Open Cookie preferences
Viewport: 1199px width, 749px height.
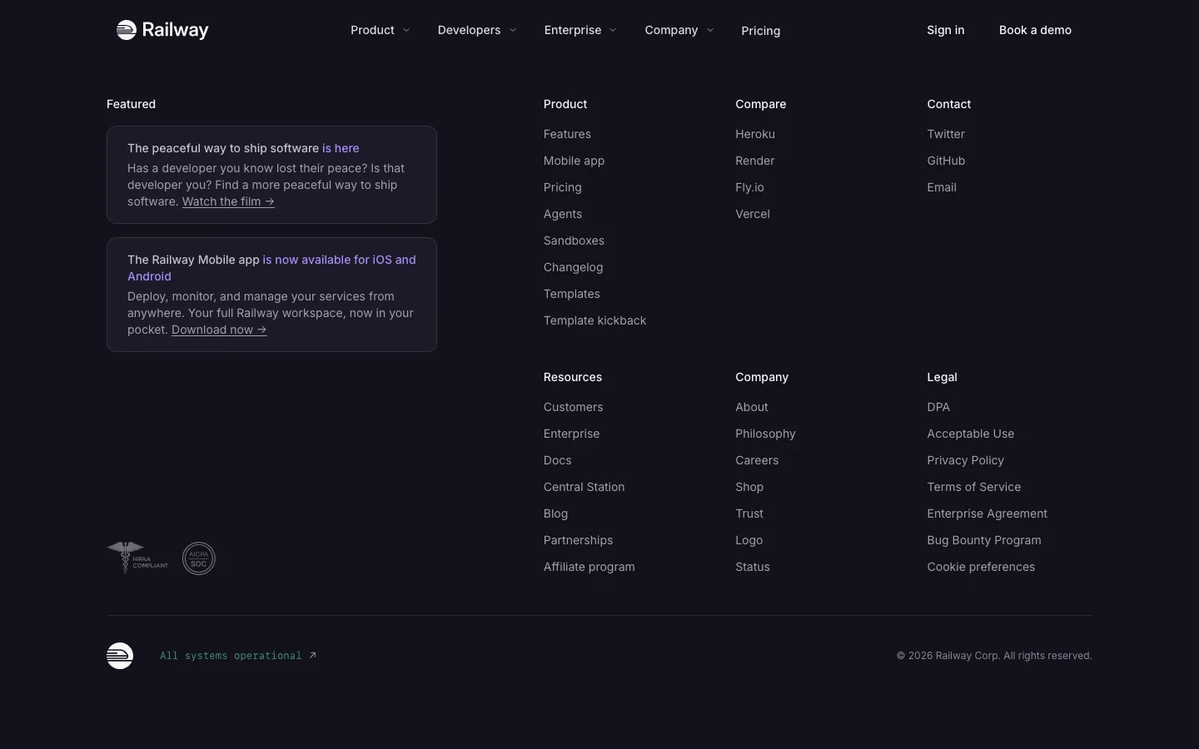click(981, 567)
